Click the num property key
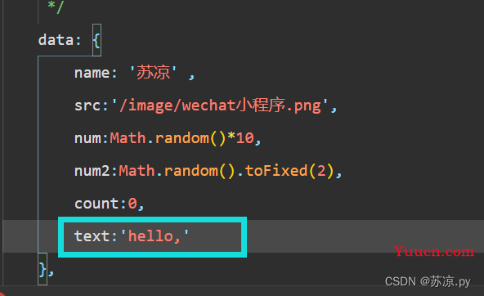The width and height of the screenshot is (484, 296). (87, 138)
